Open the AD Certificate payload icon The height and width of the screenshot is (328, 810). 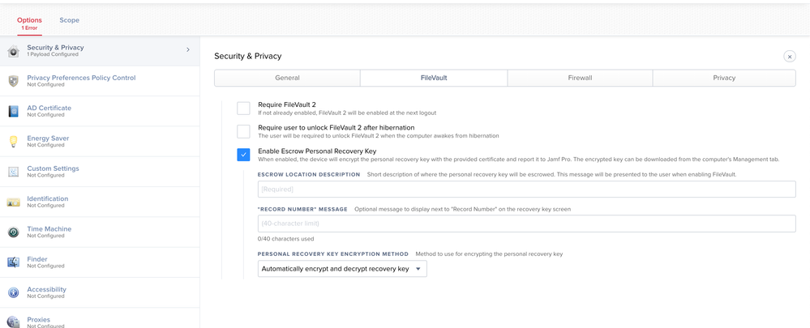click(14, 112)
